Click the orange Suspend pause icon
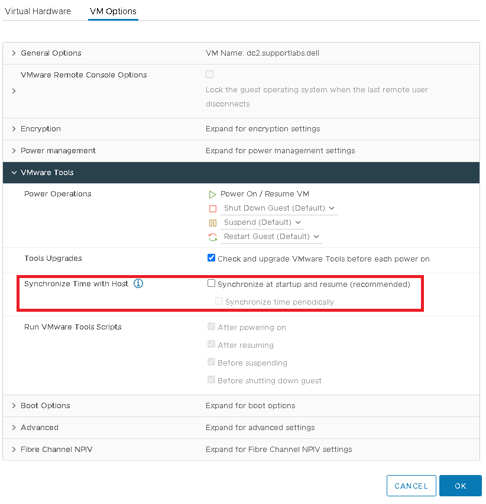486x504 pixels. pos(212,222)
